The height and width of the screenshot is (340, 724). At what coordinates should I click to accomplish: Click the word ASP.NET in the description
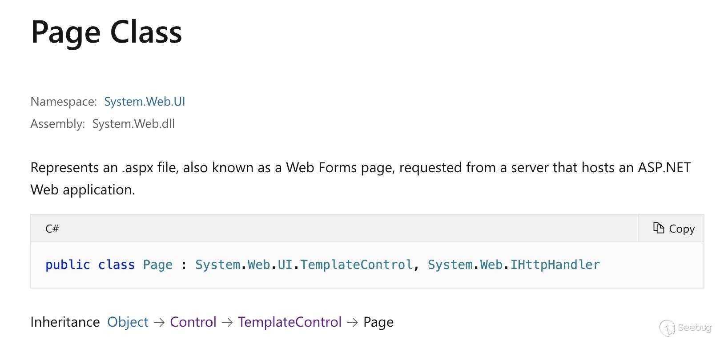(664, 168)
